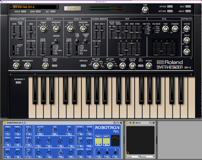
Task: Click the ARP STEP knob
Action: coord(110,66)
